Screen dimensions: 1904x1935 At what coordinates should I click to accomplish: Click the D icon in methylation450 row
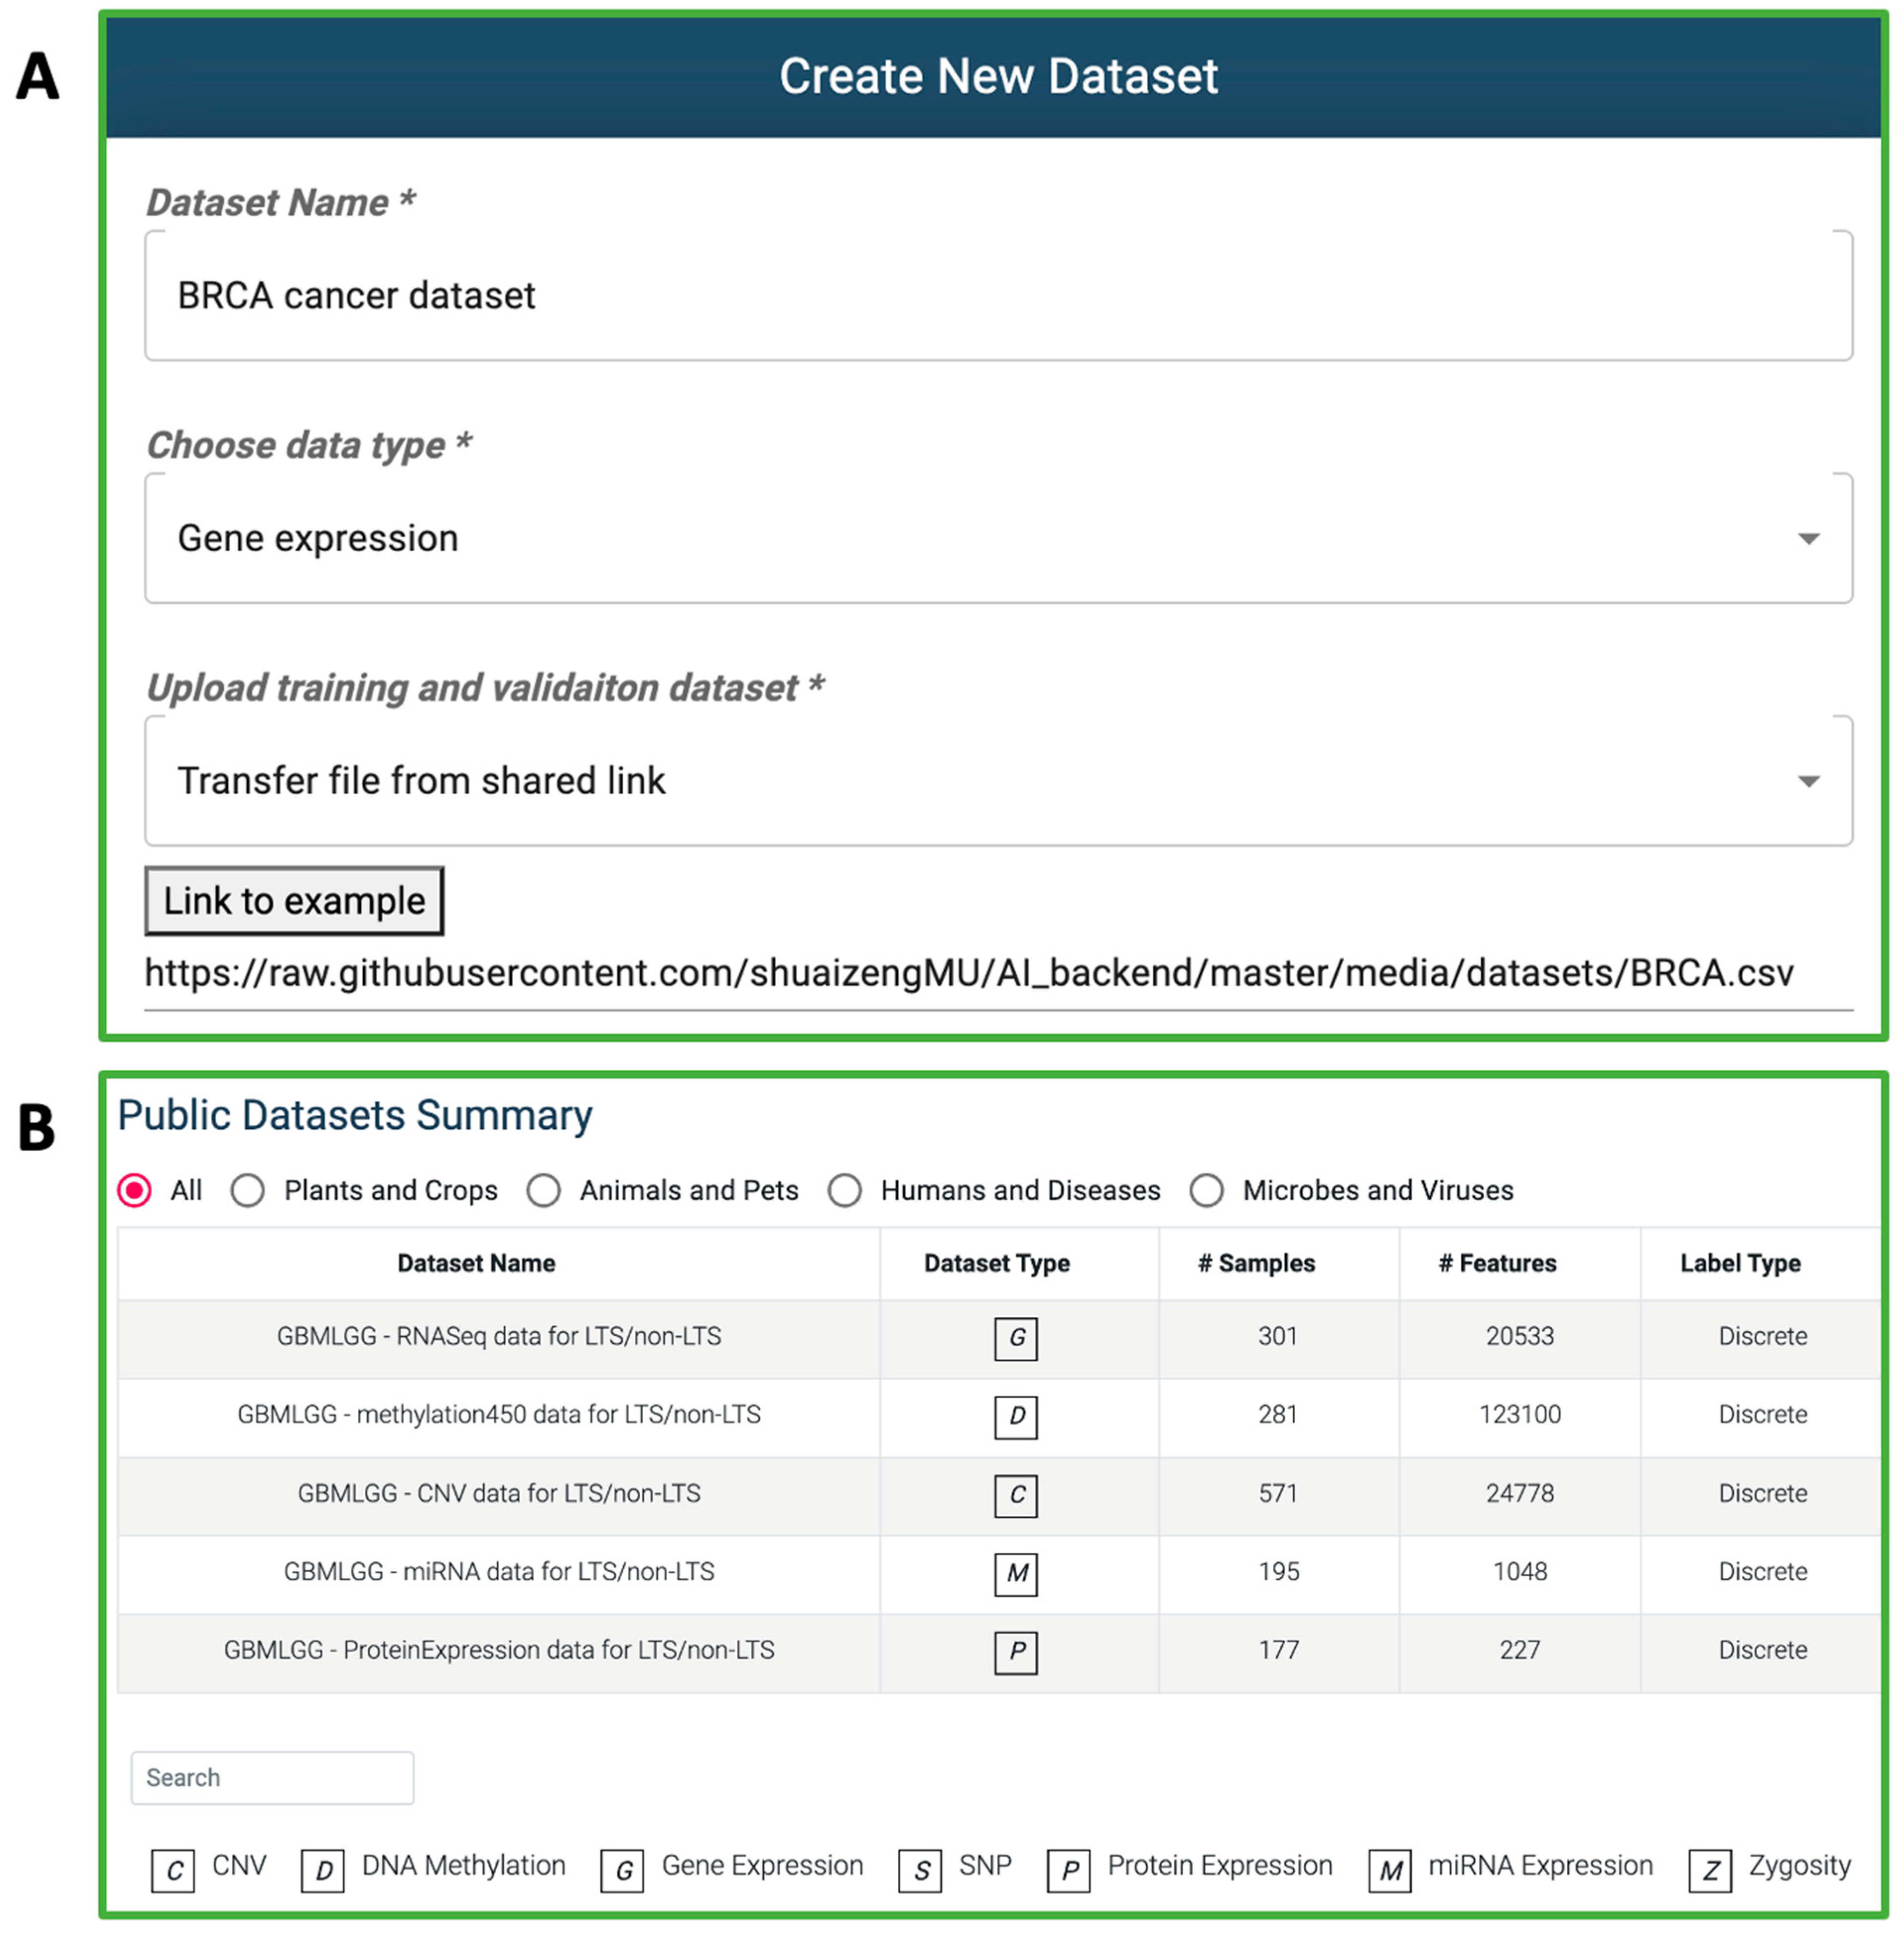tap(1016, 1416)
